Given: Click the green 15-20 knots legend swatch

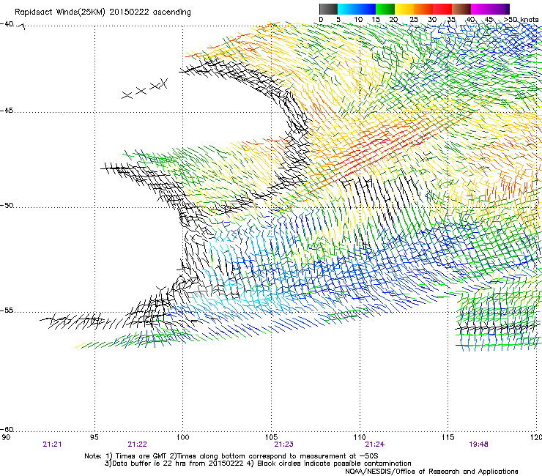Looking at the screenshot, I should 385,9.
